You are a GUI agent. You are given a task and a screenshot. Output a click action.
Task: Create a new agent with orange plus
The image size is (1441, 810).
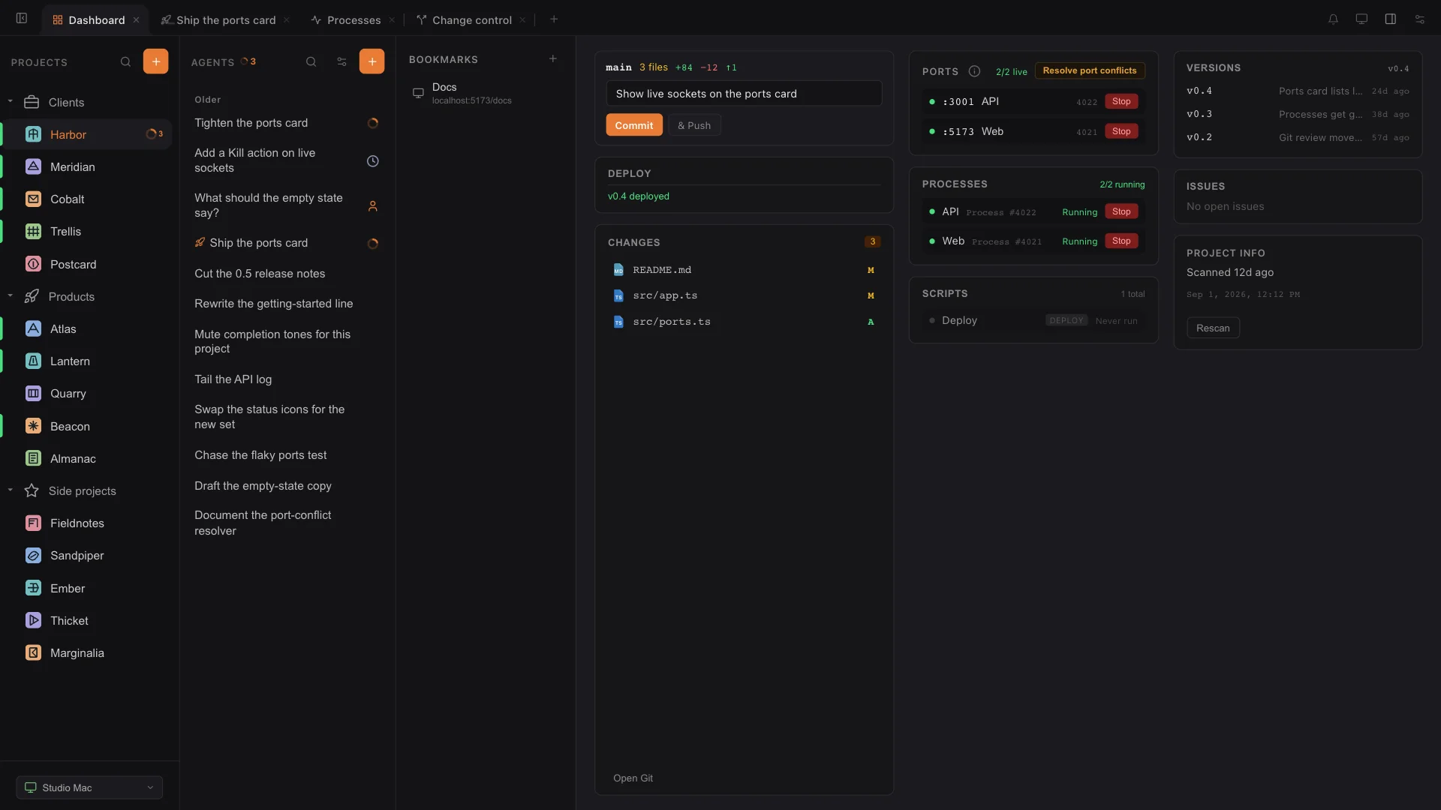[372, 61]
